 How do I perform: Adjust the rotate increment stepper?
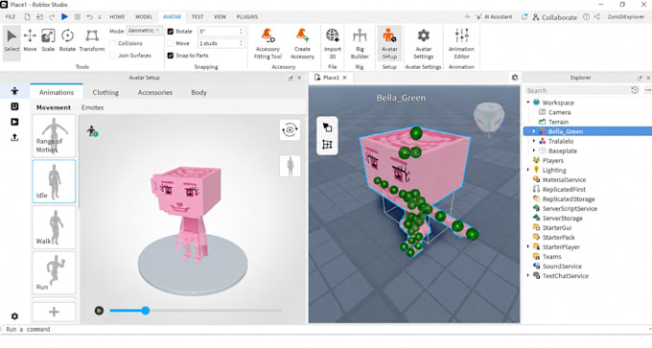(242, 32)
